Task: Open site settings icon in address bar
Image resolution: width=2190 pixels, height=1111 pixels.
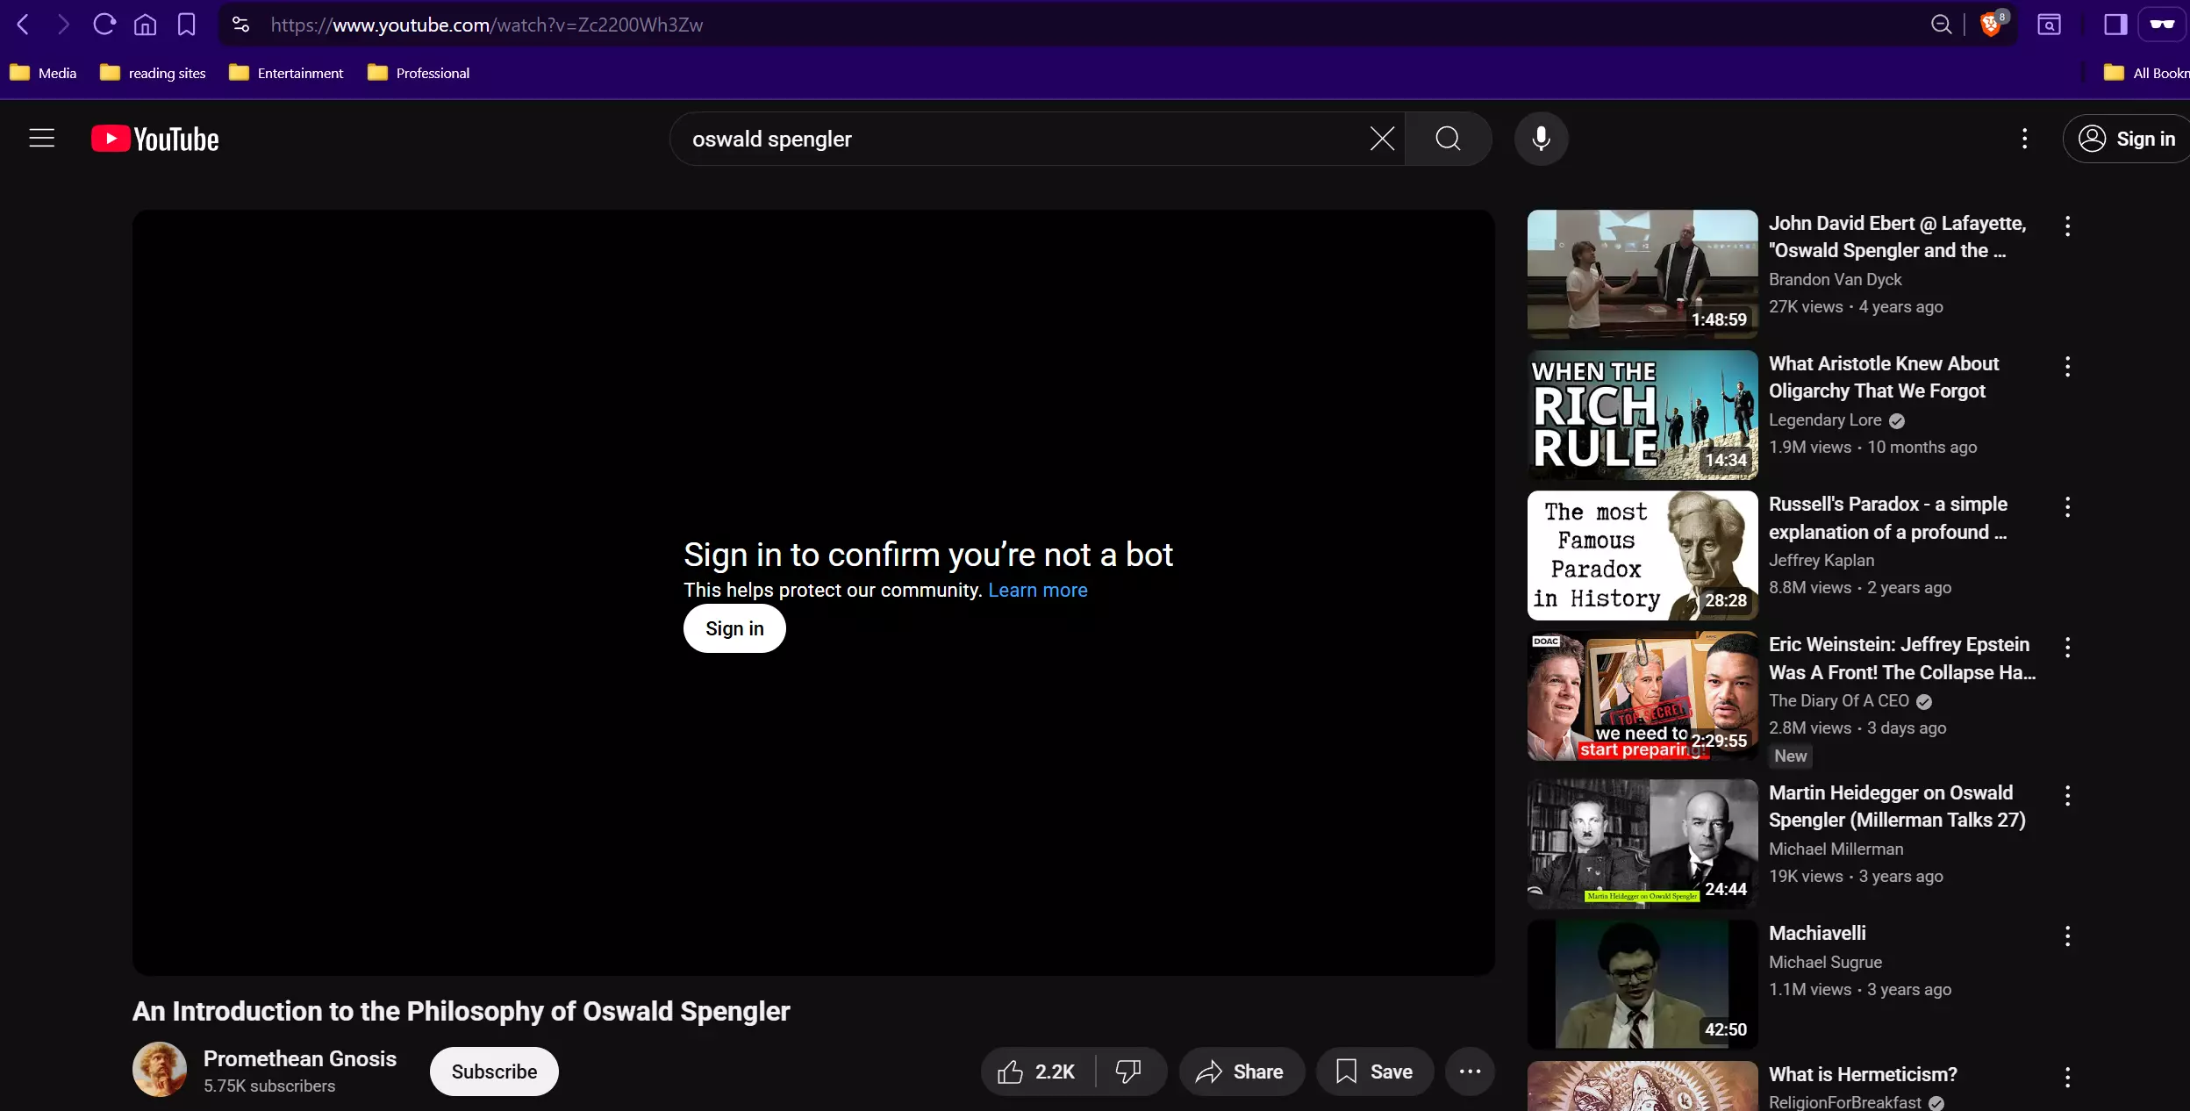Action: pyautogui.click(x=240, y=25)
